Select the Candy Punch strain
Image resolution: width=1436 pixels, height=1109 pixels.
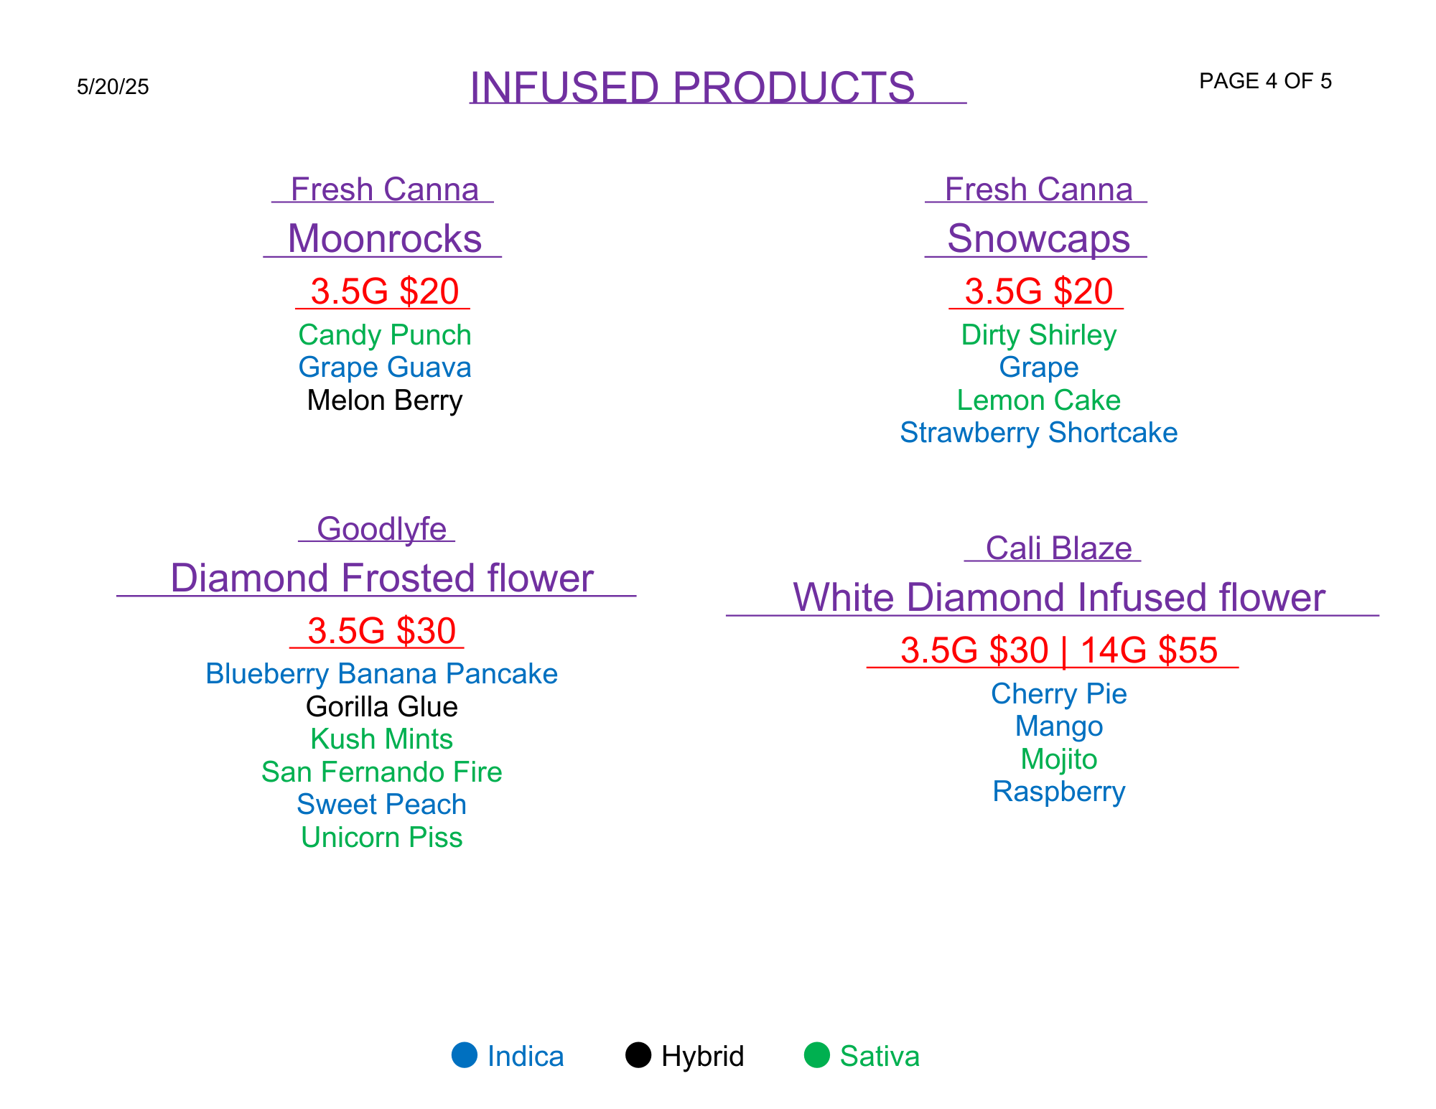pos(384,335)
